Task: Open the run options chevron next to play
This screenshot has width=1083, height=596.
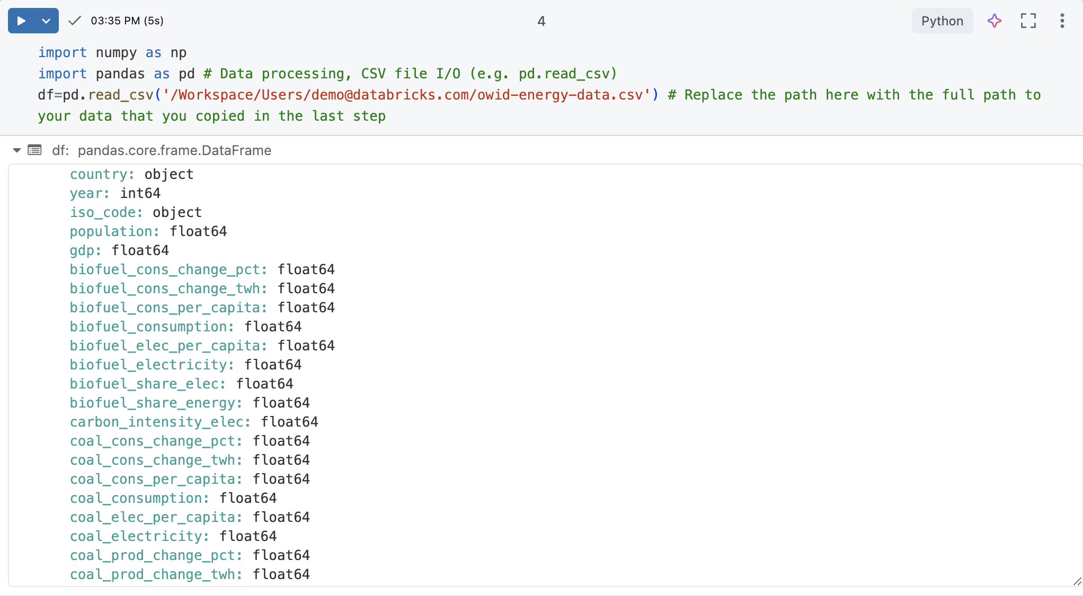Action: (x=46, y=21)
